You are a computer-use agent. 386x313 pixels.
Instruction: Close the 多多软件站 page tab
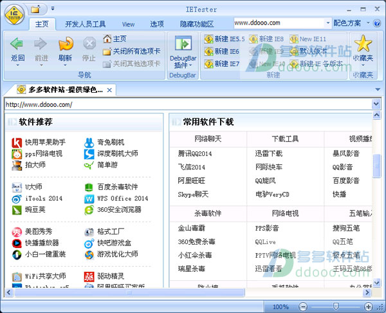coord(109,90)
